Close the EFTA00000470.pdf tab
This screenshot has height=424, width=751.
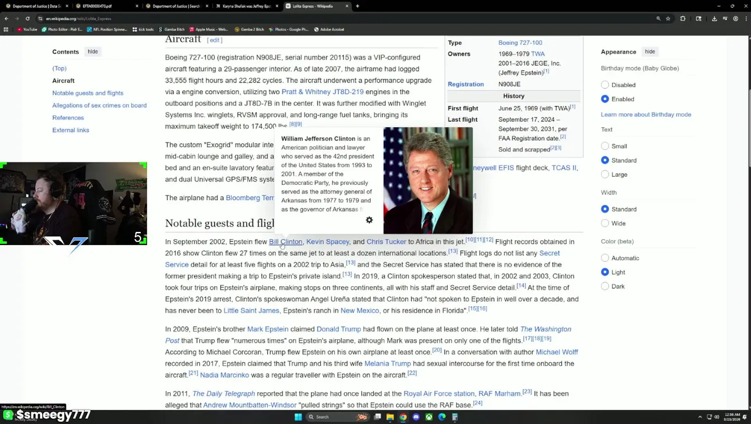pos(137,6)
